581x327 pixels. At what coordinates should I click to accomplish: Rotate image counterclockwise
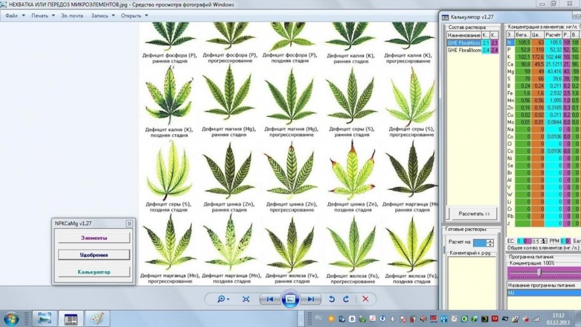click(332, 299)
